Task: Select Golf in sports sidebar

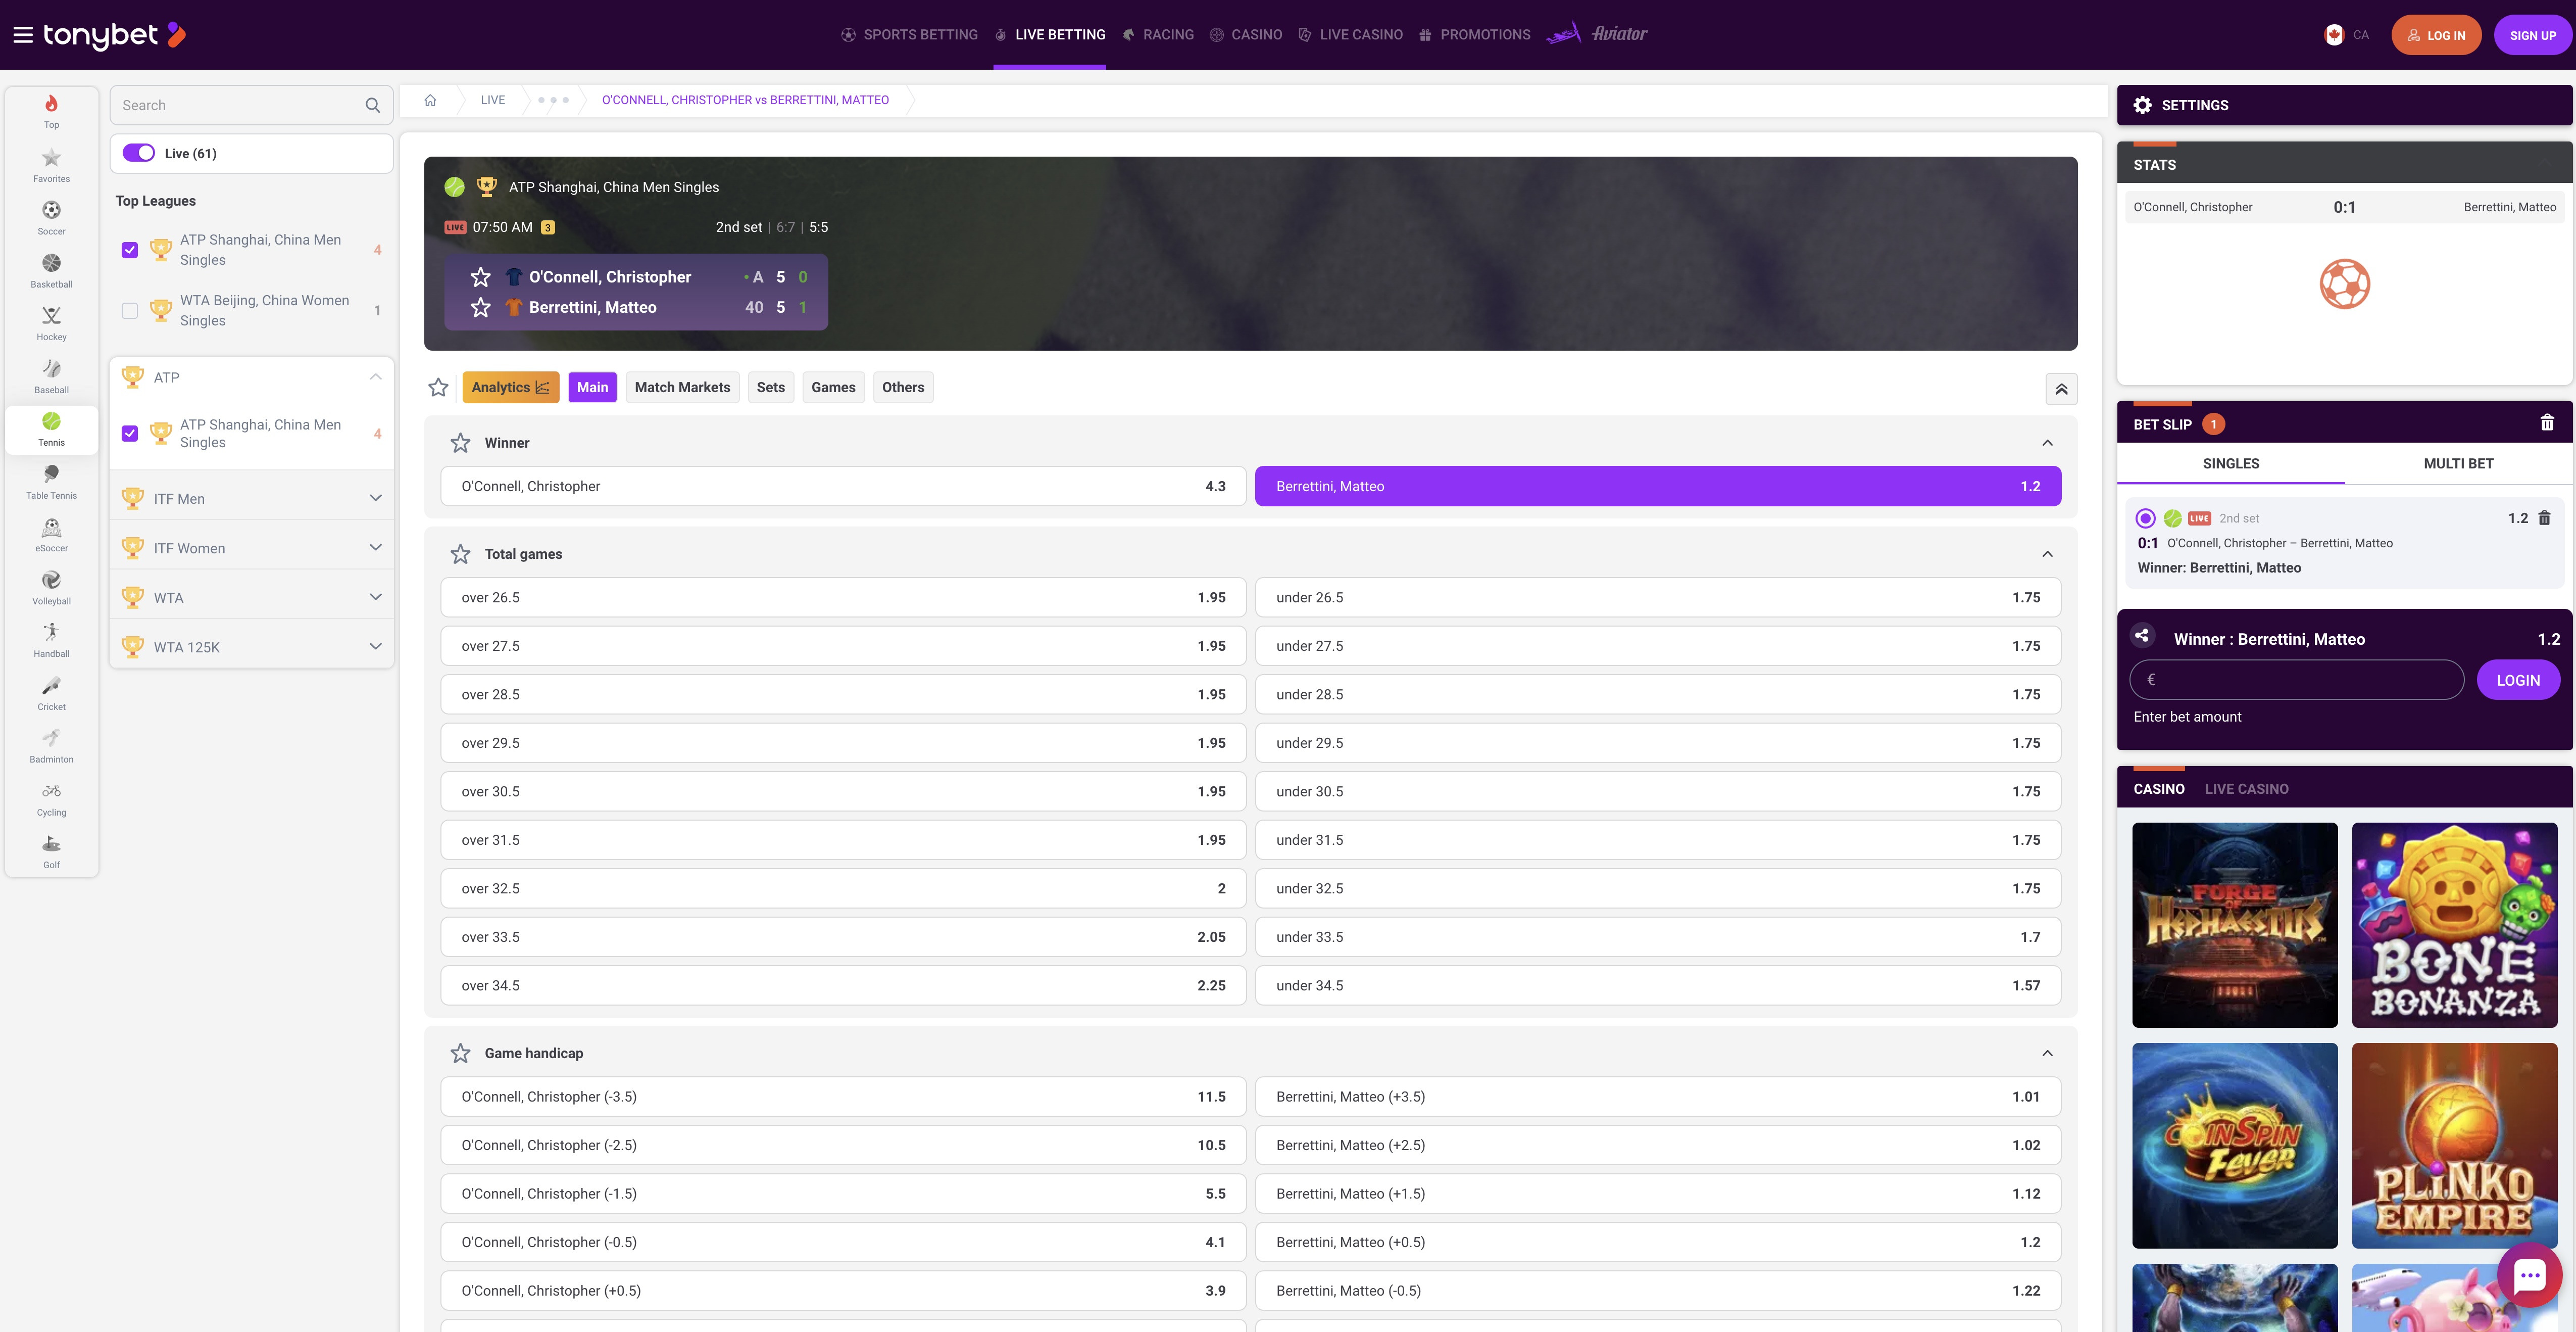Action: (51, 851)
